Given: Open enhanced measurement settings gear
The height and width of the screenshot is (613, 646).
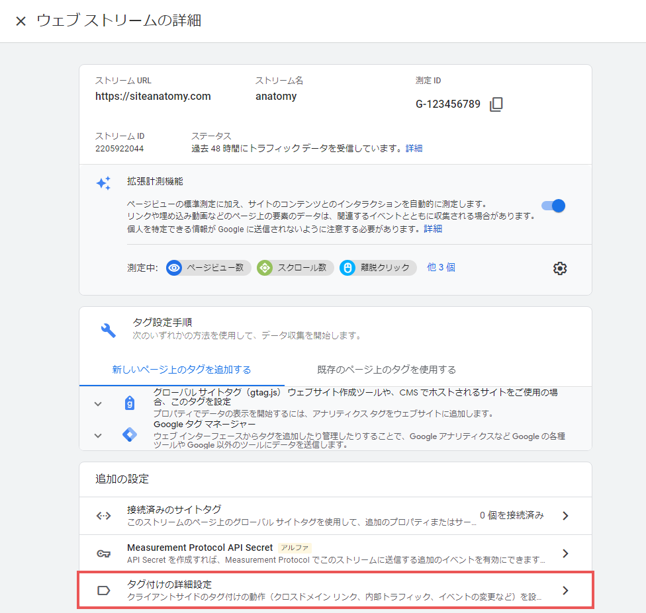Looking at the screenshot, I should click(x=559, y=268).
